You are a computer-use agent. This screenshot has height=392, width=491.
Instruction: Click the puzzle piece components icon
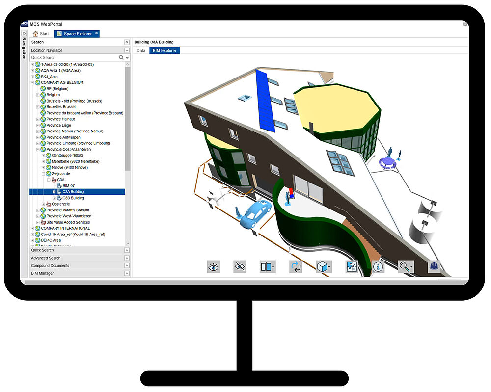[352, 267]
